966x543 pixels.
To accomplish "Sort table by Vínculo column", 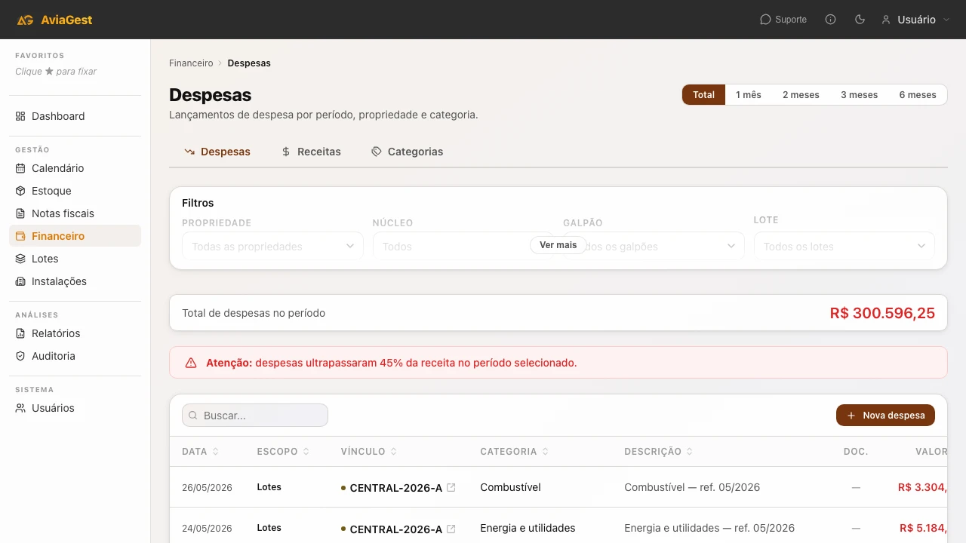I will (x=369, y=452).
